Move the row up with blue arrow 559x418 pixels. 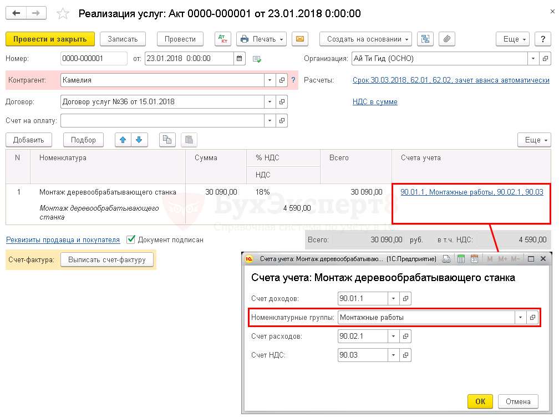coord(123,140)
